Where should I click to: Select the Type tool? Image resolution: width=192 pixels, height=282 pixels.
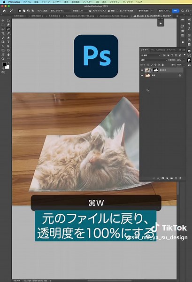[x=8, y=42]
